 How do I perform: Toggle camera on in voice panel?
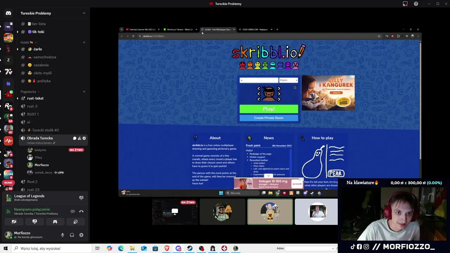14,221
